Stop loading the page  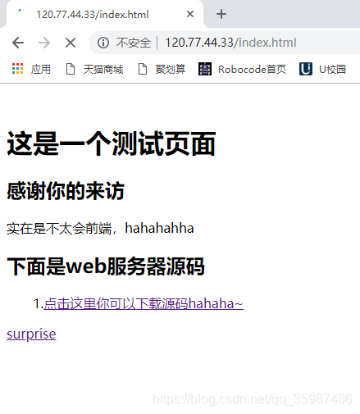[71, 43]
